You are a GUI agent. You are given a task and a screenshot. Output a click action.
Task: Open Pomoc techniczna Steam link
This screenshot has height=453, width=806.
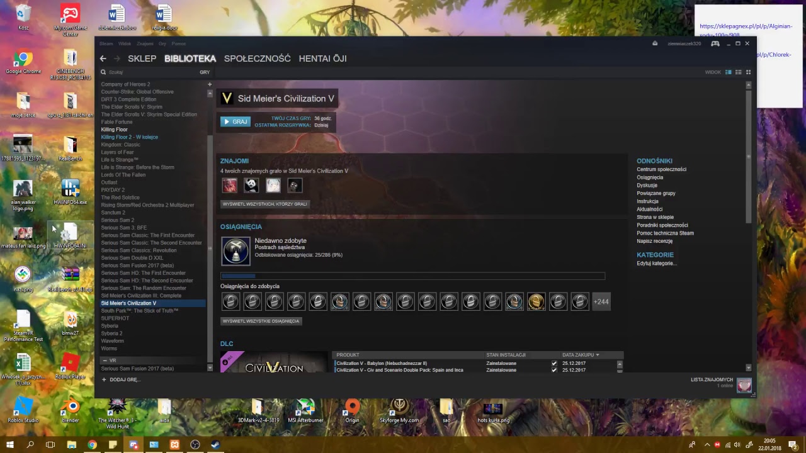(x=665, y=233)
